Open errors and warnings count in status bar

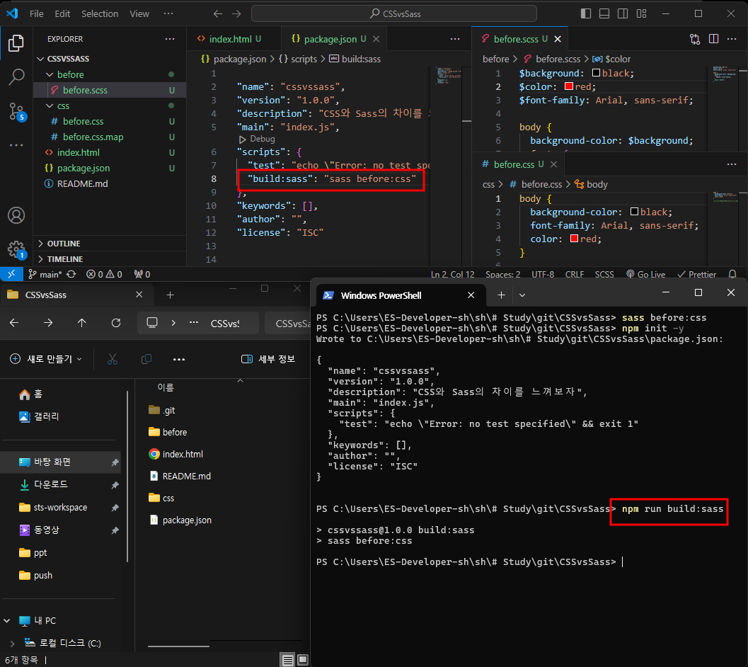pyautogui.click(x=104, y=274)
